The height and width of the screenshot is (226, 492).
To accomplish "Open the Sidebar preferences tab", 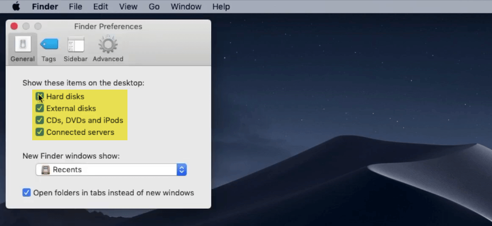I will pyautogui.click(x=76, y=49).
